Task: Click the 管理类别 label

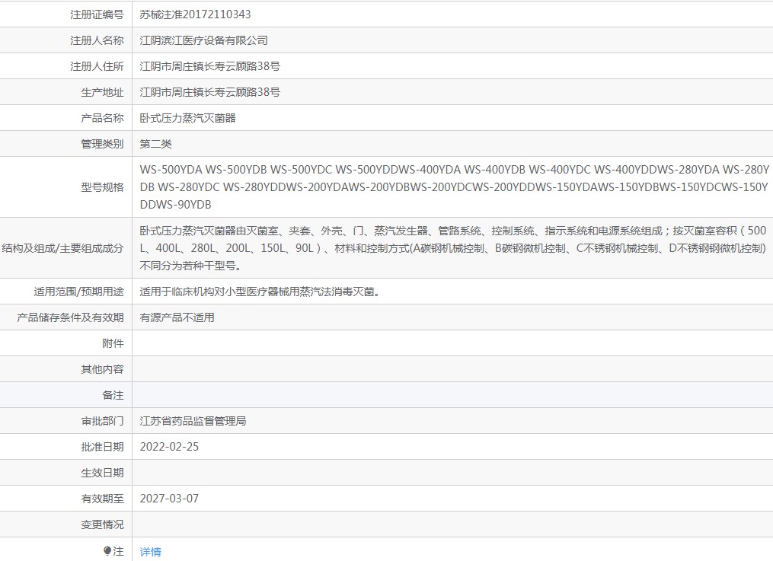Action: (x=103, y=144)
